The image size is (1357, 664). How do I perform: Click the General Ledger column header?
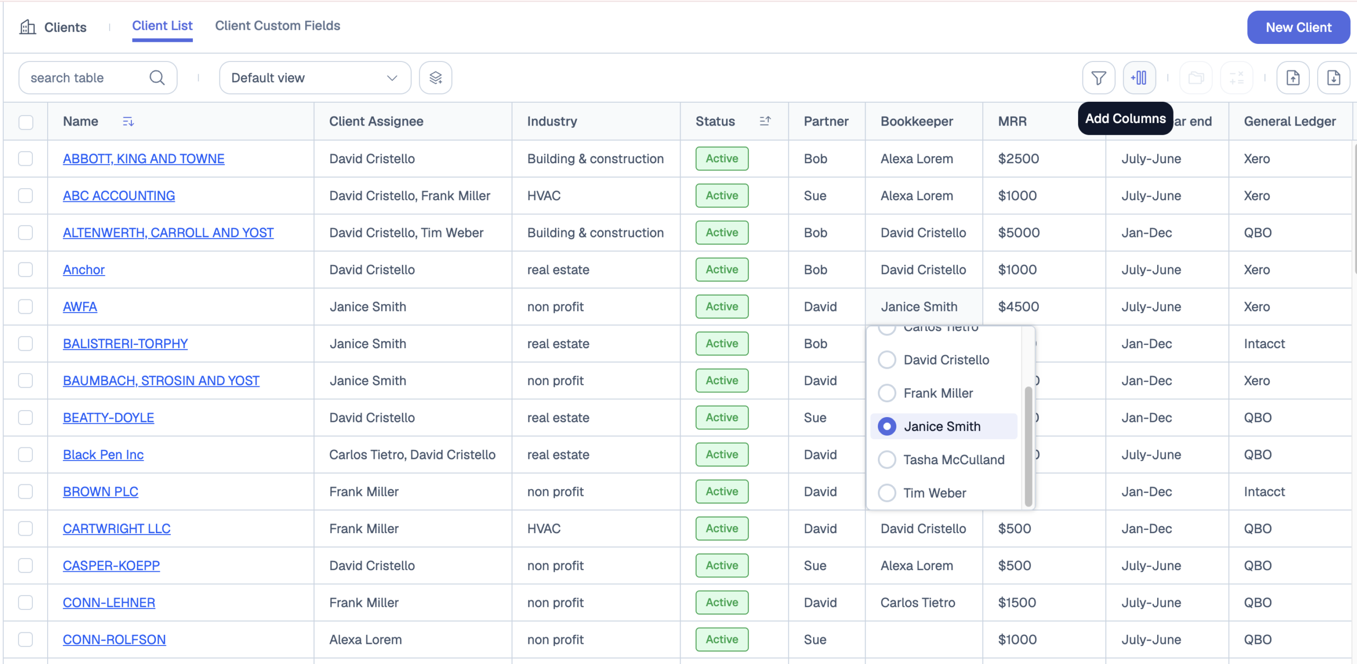coord(1290,121)
